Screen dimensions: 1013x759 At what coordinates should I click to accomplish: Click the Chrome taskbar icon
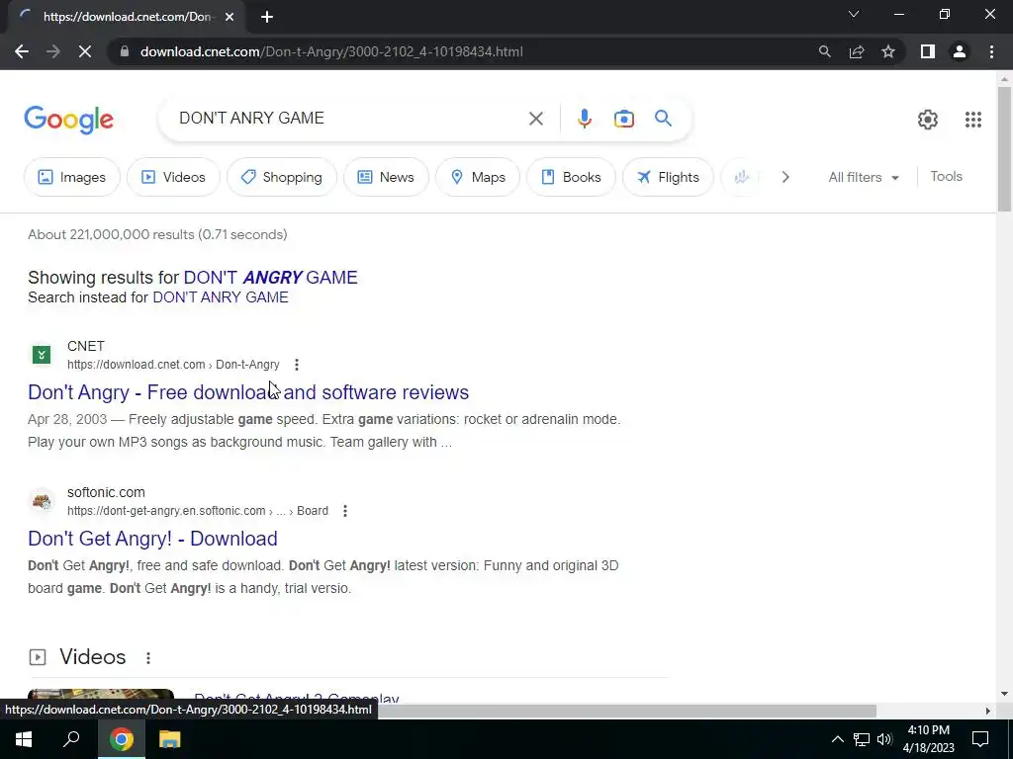[121, 739]
